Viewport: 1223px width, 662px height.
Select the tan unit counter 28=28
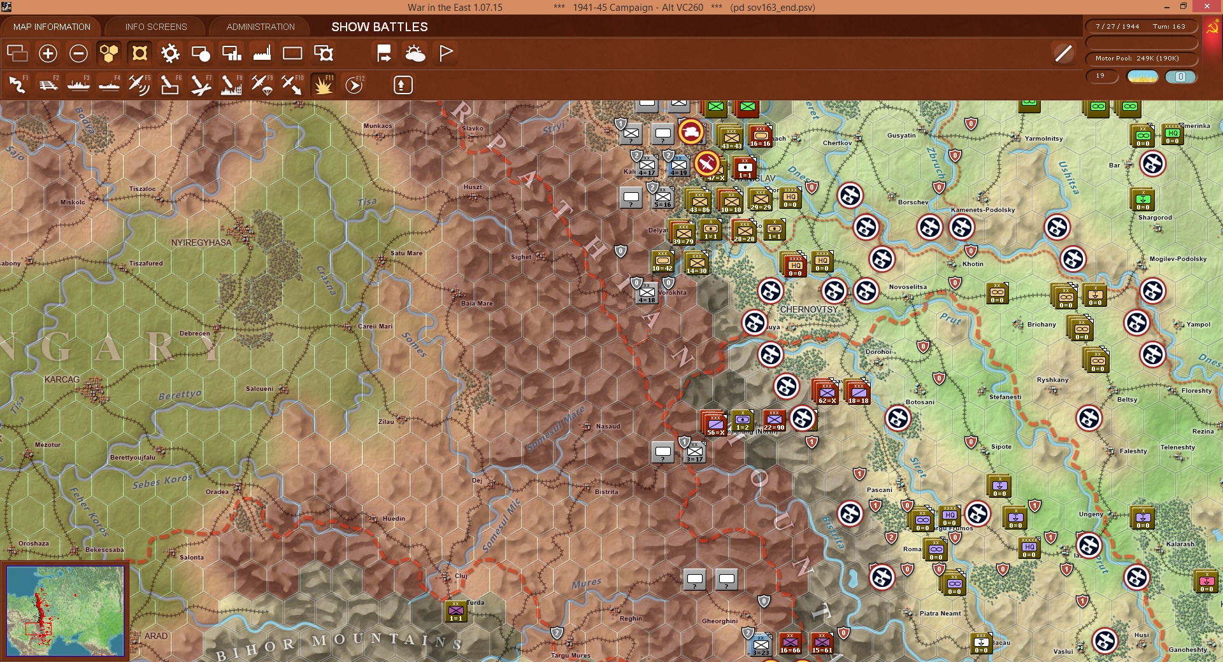(x=744, y=232)
